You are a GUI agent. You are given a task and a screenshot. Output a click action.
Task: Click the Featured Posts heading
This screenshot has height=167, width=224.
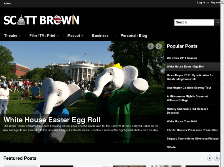(20, 158)
